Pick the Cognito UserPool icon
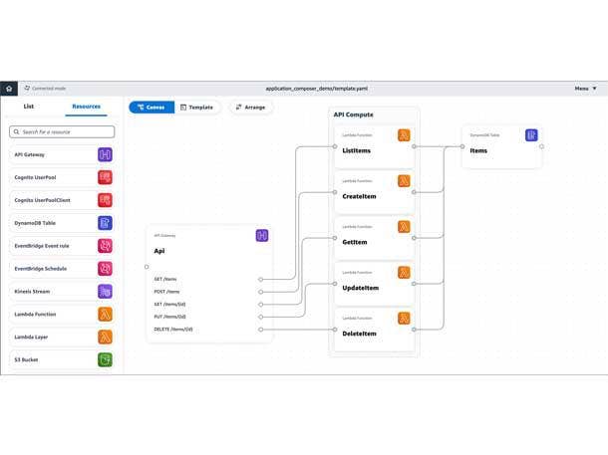Screen dimensions: 608x455 tap(105, 177)
